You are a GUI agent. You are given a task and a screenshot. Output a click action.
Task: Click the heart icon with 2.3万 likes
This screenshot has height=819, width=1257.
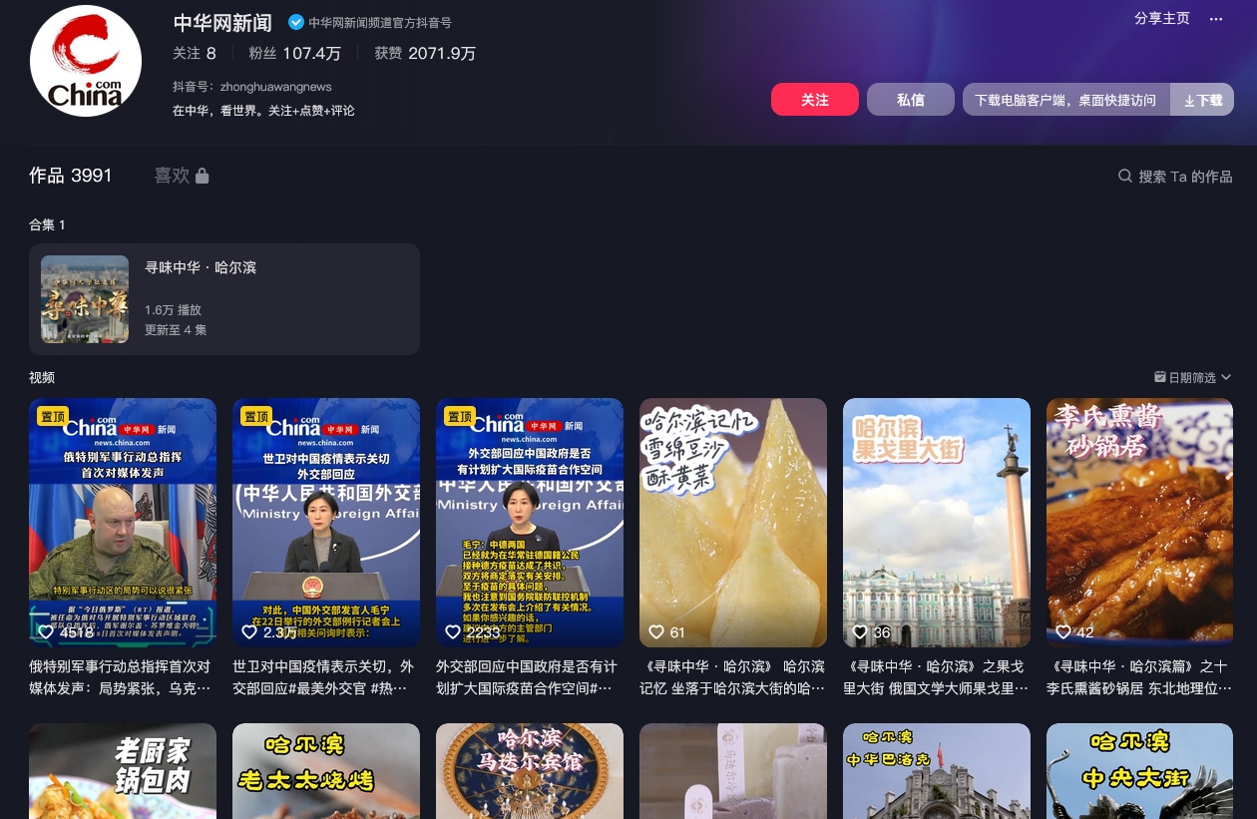[248, 632]
